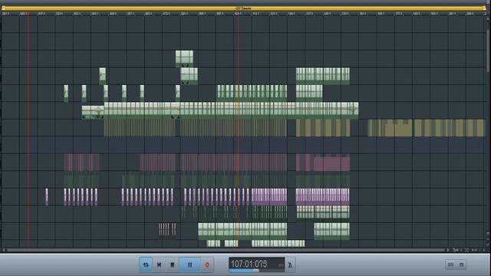This screenshot has height=276, width=491.
Task: Click the red start marker near the ruler's beginning
Action: (x=28, y=14)
